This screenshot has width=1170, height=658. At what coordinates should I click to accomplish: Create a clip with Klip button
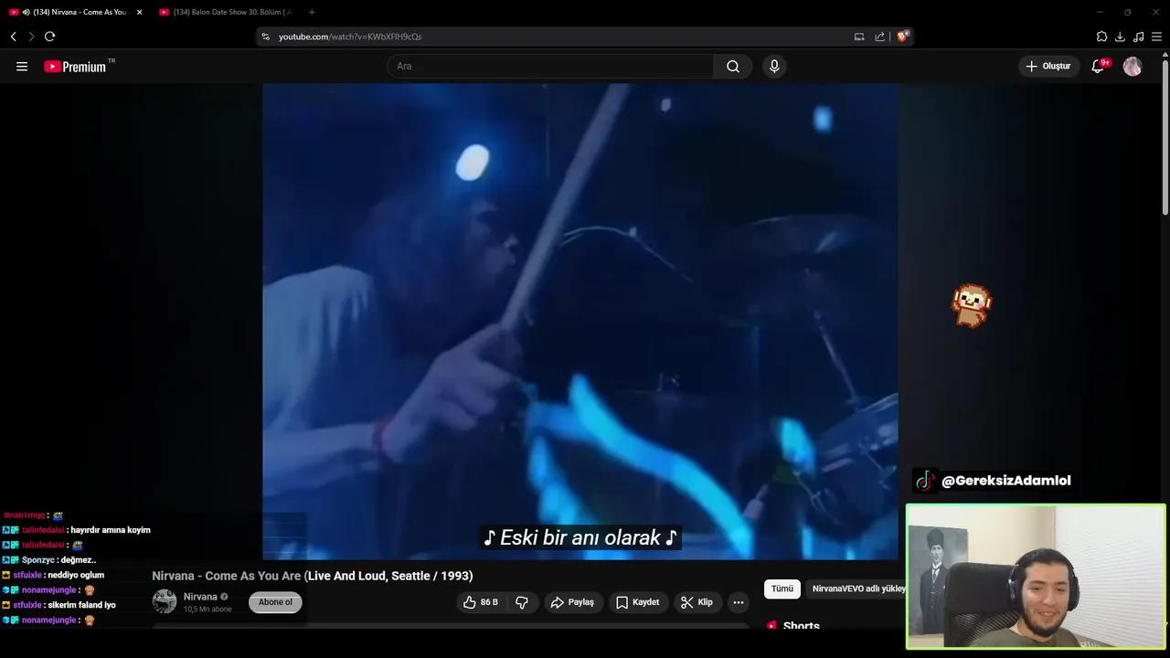[697, 602]
